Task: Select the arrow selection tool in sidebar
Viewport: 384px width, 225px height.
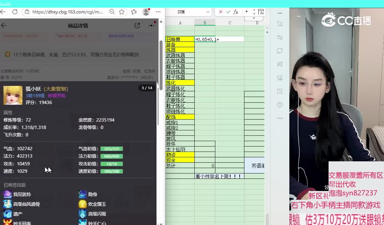Action: [x=280, y=24]
